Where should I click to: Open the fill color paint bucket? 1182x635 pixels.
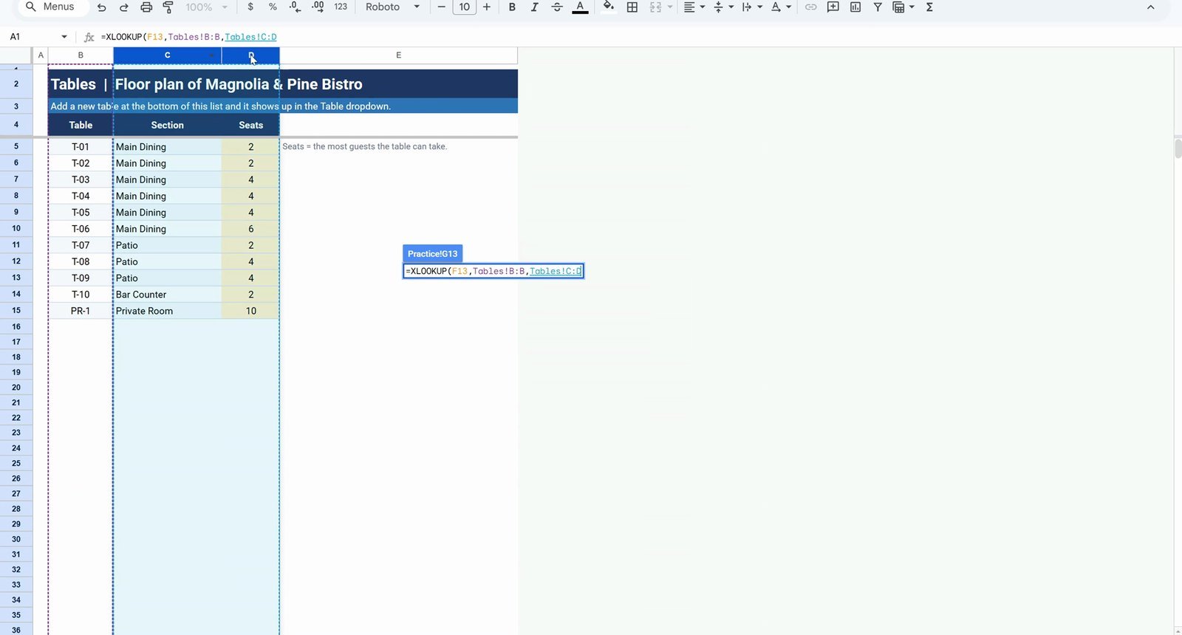point(609,7)
